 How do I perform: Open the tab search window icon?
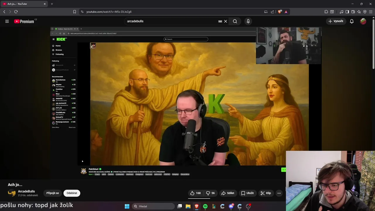332,12
